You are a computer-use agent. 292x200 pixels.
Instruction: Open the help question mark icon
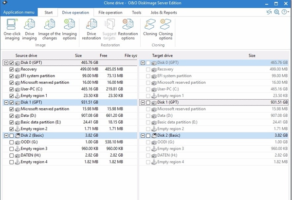[x=284, y=12]
